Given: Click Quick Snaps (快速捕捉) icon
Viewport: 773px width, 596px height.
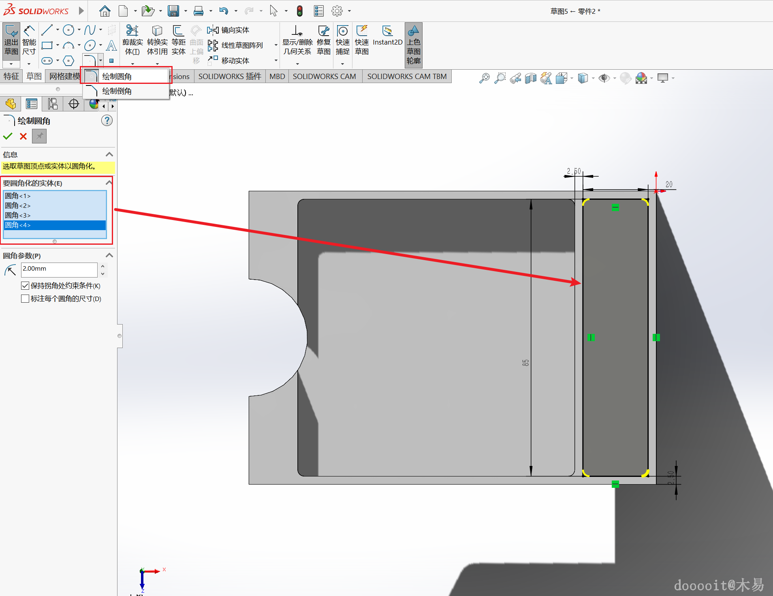Looking at the screenshot, I should pyautogui.click(x=343, y=40).
